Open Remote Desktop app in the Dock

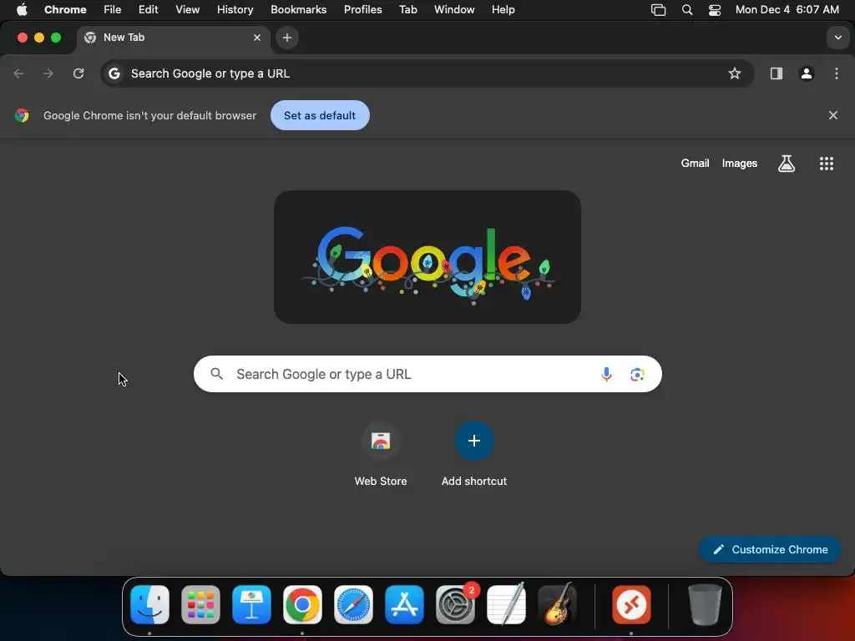coord(631,604)
